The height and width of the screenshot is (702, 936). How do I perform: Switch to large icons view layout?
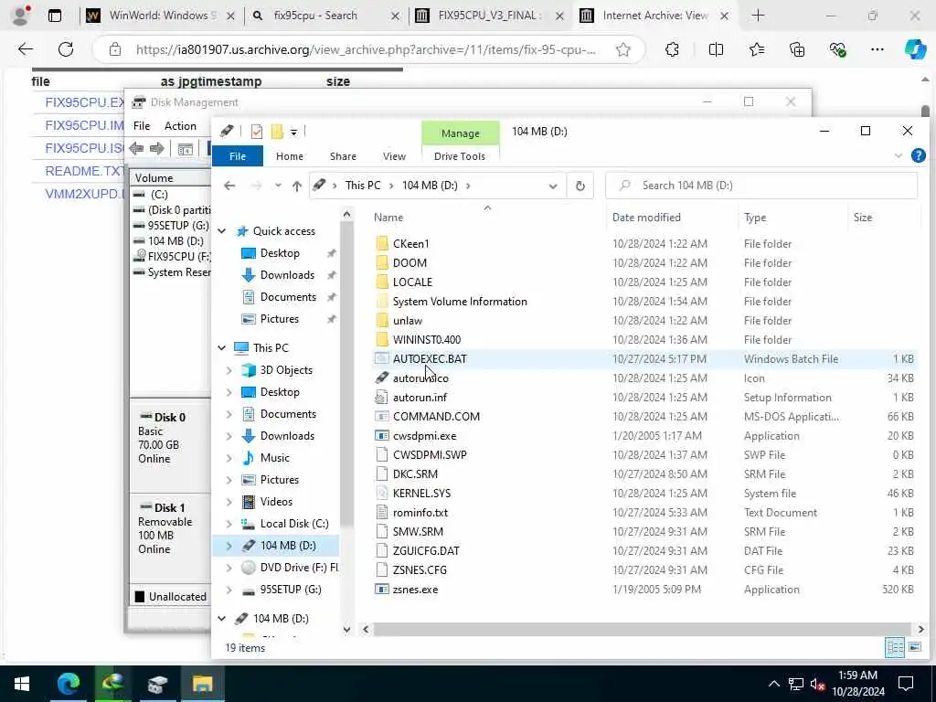coord(914,647)
